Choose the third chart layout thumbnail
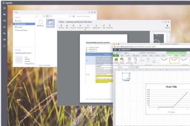 pyautogui.click(x=154, y=60)
